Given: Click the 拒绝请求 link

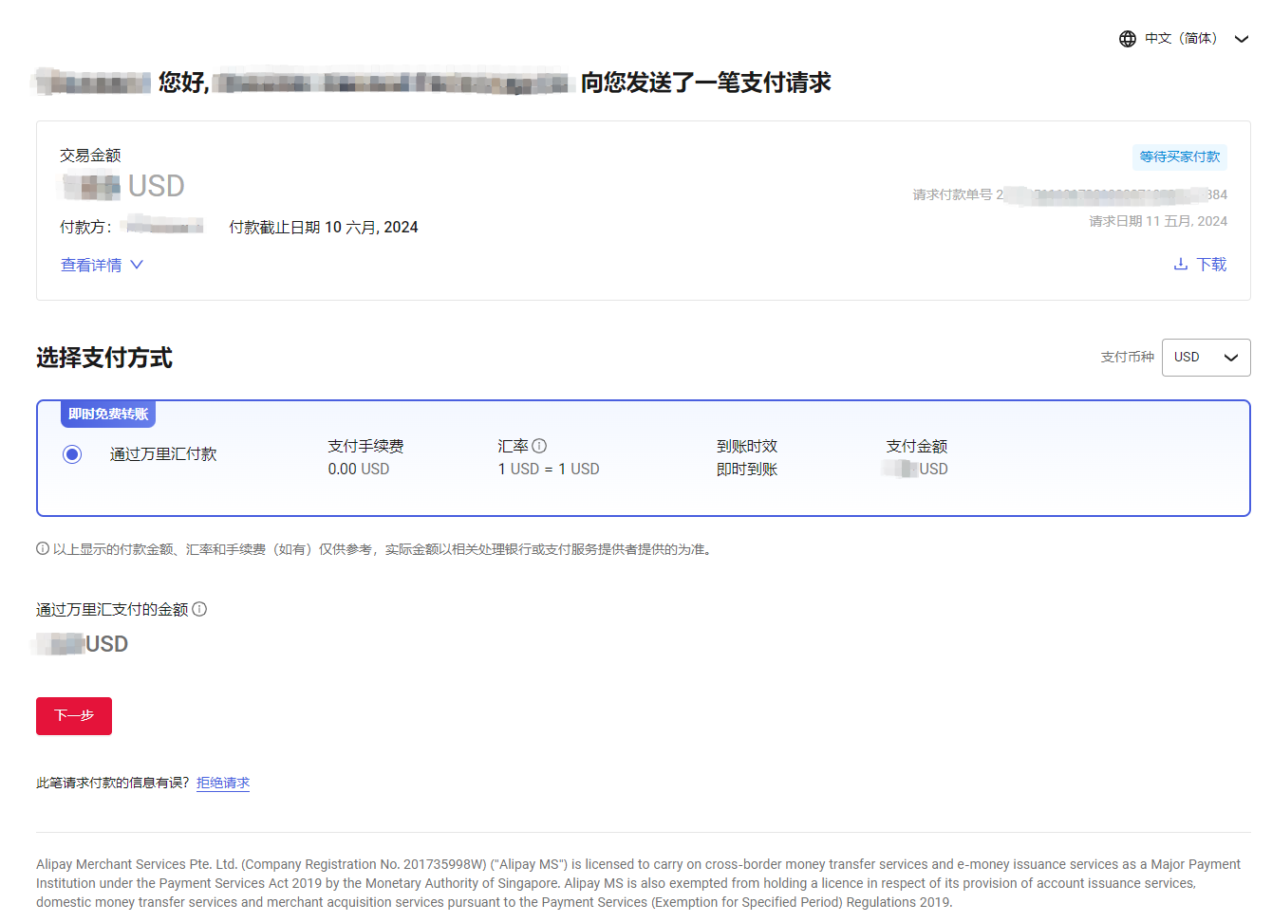Looking at the screenshot, I should pos(222,783).
